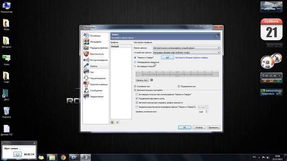
Task: Open the Основные settings section
Action: (96, 36)
